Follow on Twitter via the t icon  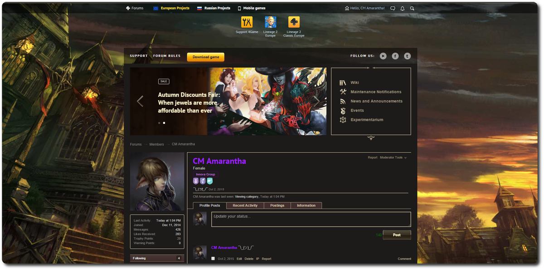click(408, 56)
